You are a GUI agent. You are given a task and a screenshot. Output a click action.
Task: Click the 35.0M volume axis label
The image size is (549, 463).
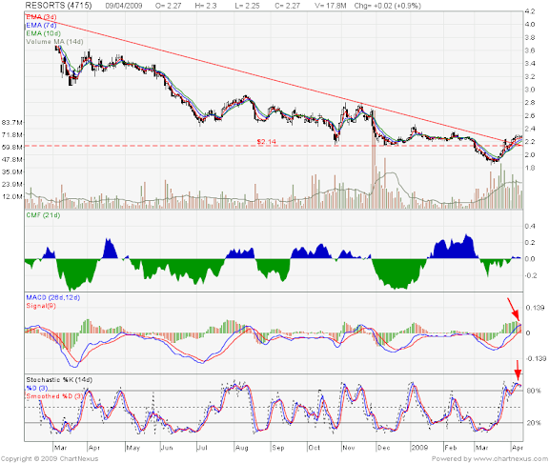point(12,171)
